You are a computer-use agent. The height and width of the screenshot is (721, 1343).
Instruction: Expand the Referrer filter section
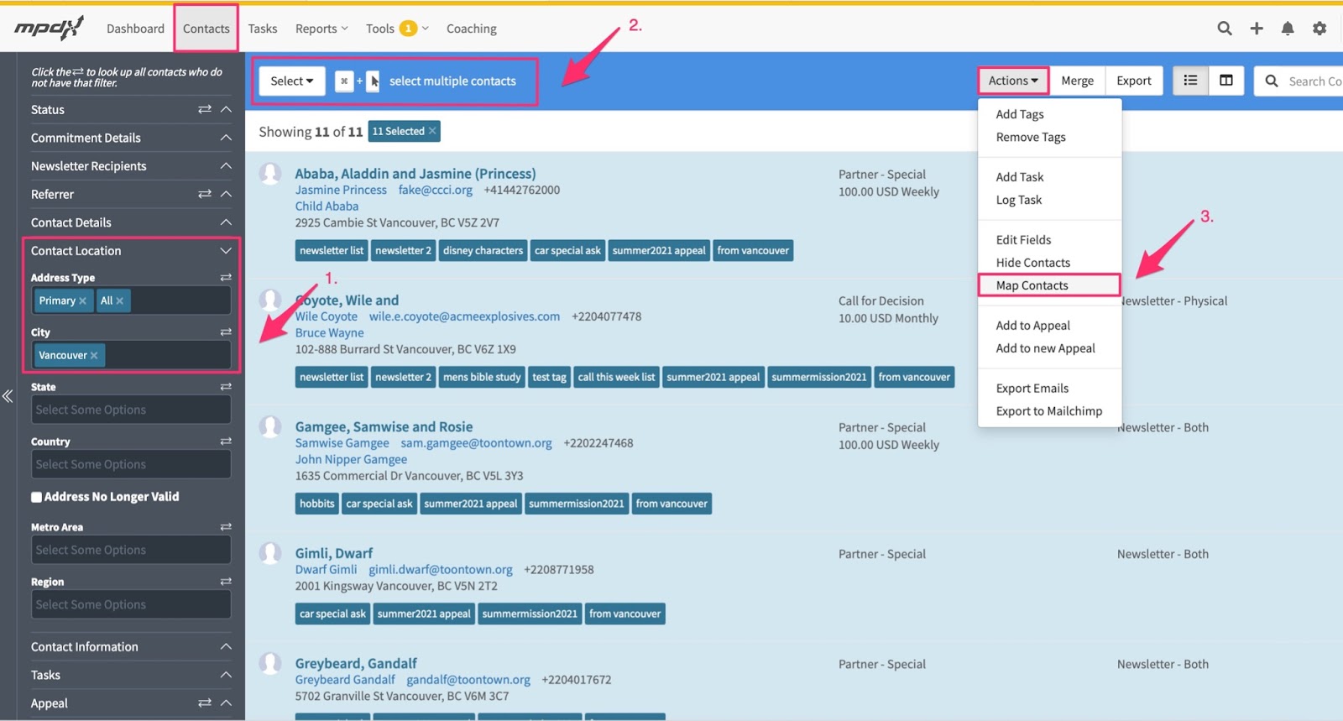226,194
